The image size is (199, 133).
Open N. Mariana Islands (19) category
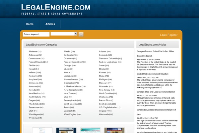[75, 86]
